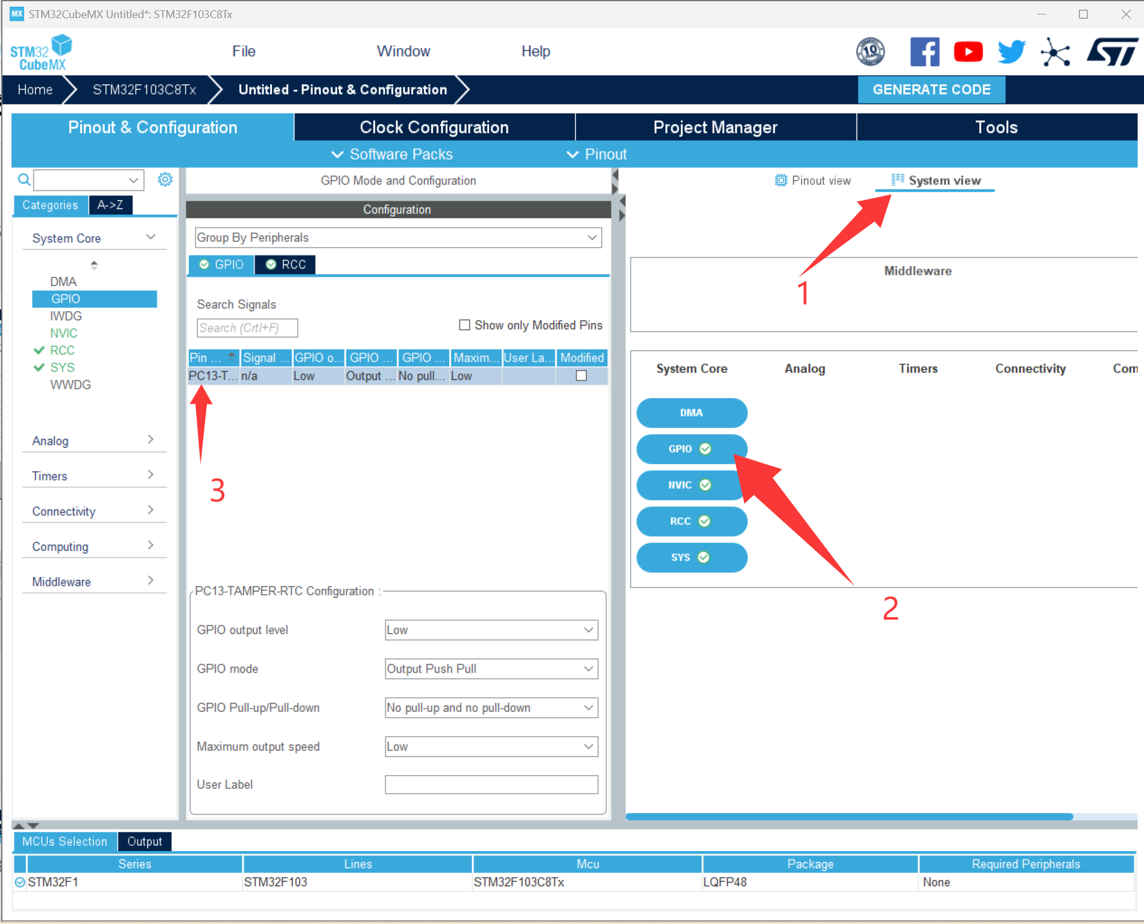Viewport: 1144px width, 924px height.
Task: Expand the Computing category
Action: (x=94, y=546)
